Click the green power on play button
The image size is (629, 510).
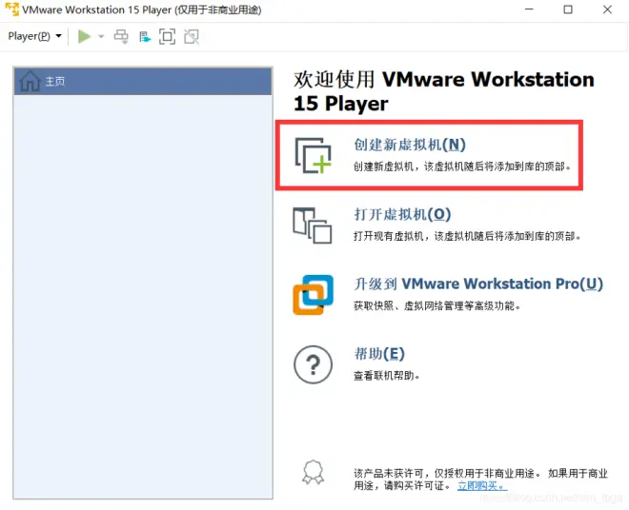coord(84,36)
